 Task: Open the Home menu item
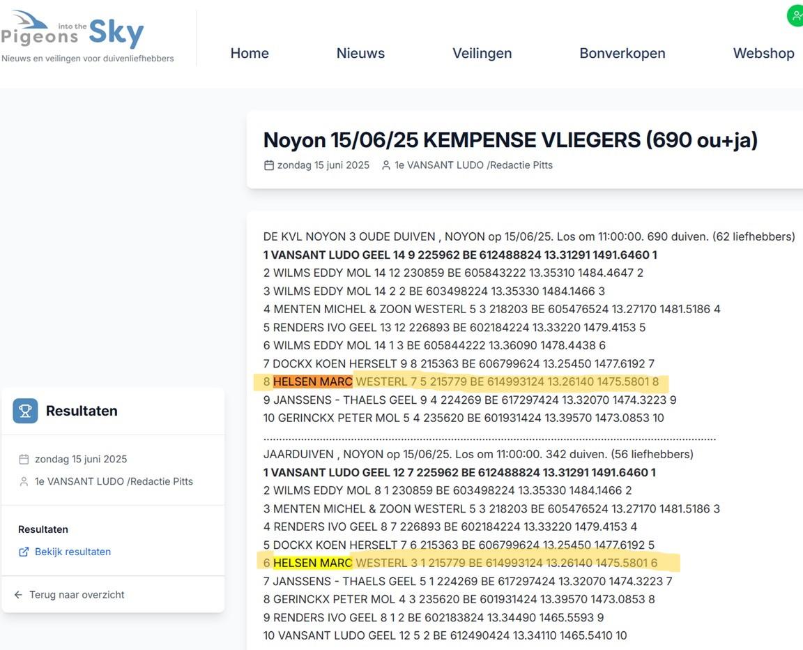(250, 53)
